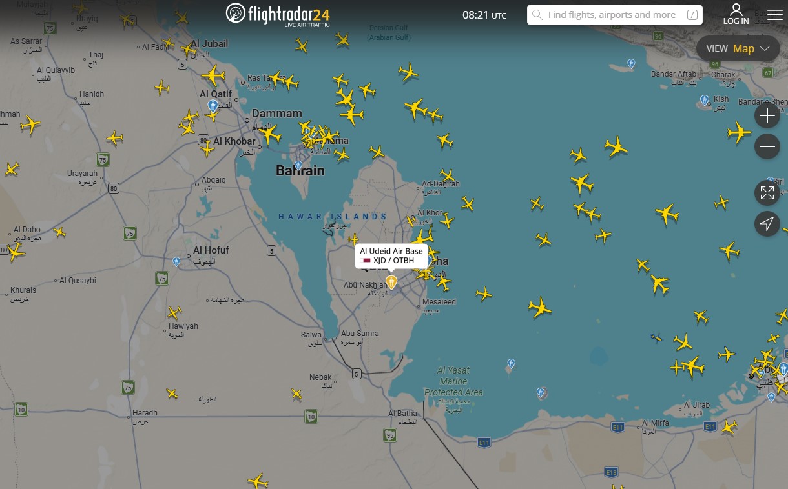Viewport: 788px width, 489px height.
Task: Zoom out with the minus button
Action: pos(767,147)
